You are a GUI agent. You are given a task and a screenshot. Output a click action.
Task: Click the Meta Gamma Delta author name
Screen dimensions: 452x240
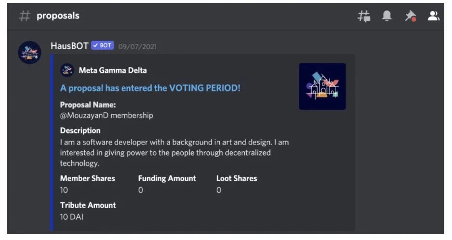point(113,70)
